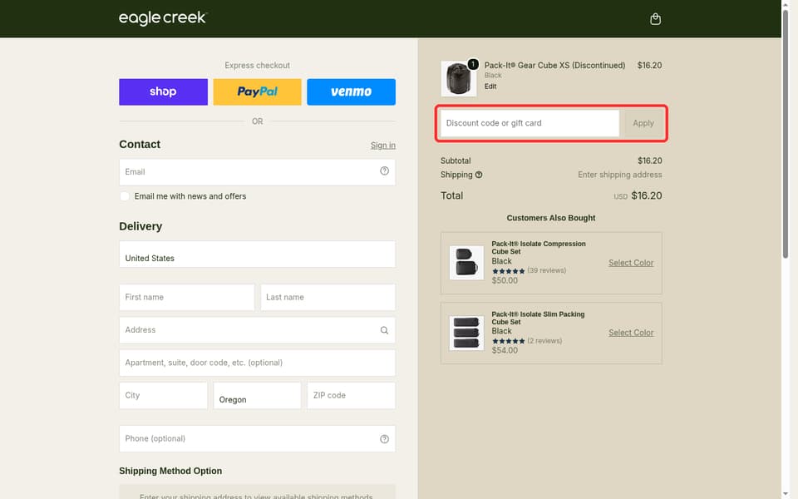Click Isolate Compression Cube Set thumbnail
Screen dimensions: 798x499
[466, 263]
